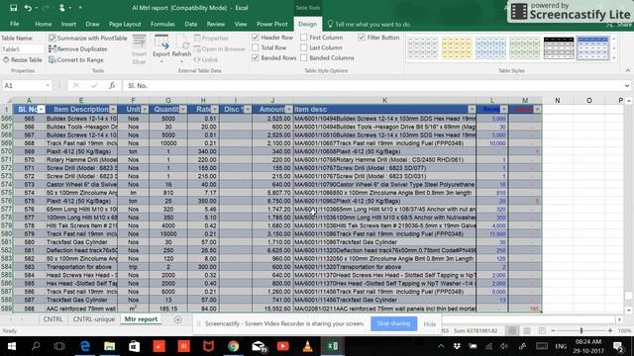Select the yellow table style swatch
This screenshot has height=356, width=634.
click(x=457, y=48)
